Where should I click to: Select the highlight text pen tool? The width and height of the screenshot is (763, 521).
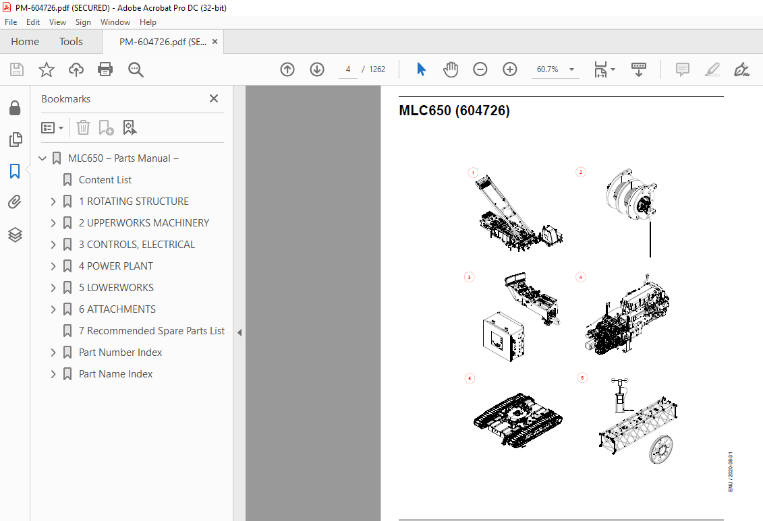[x=712, y=69]
